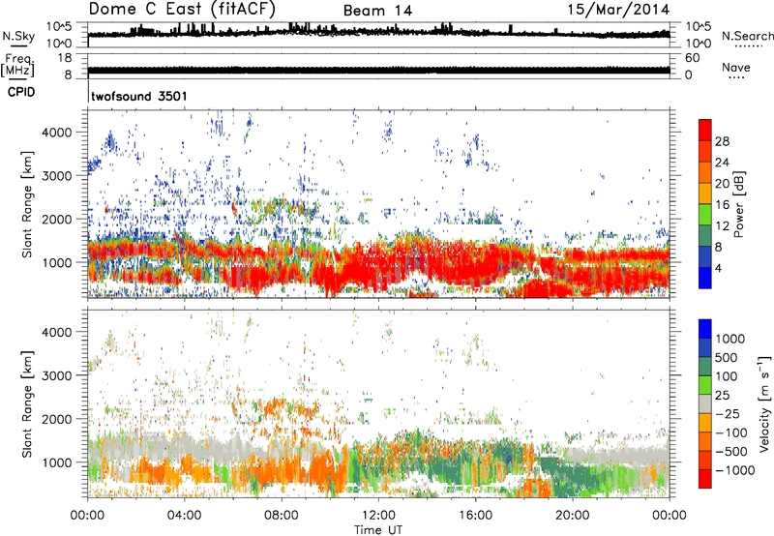Image resolution: width=774 pixels, height=536 pixels.
Task: Select the dark green 8–12 dB Power colorbar segment
Action: 705,236
